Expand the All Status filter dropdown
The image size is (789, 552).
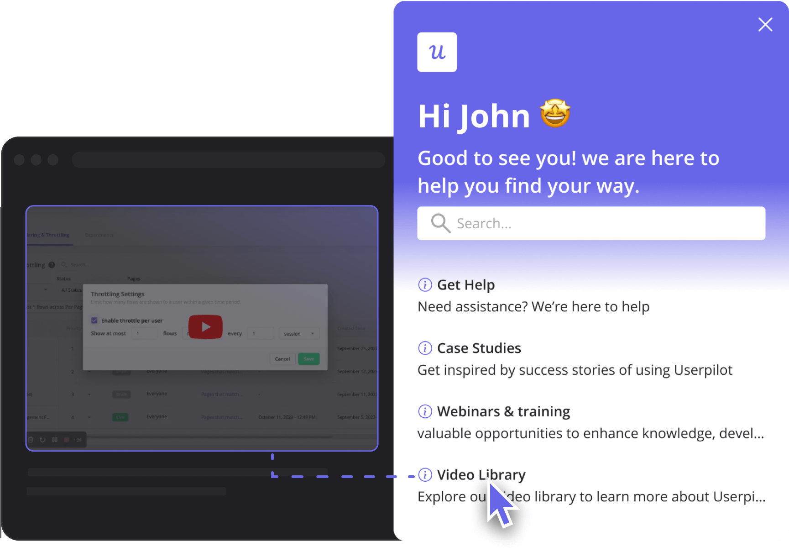(x=71, y=290)
